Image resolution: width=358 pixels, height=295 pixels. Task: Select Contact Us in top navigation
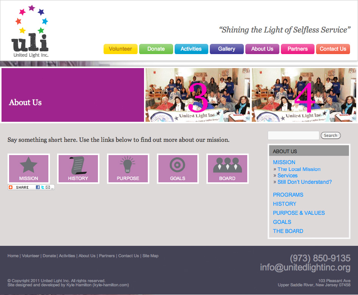pyautogui.click(x=333, y=49)
